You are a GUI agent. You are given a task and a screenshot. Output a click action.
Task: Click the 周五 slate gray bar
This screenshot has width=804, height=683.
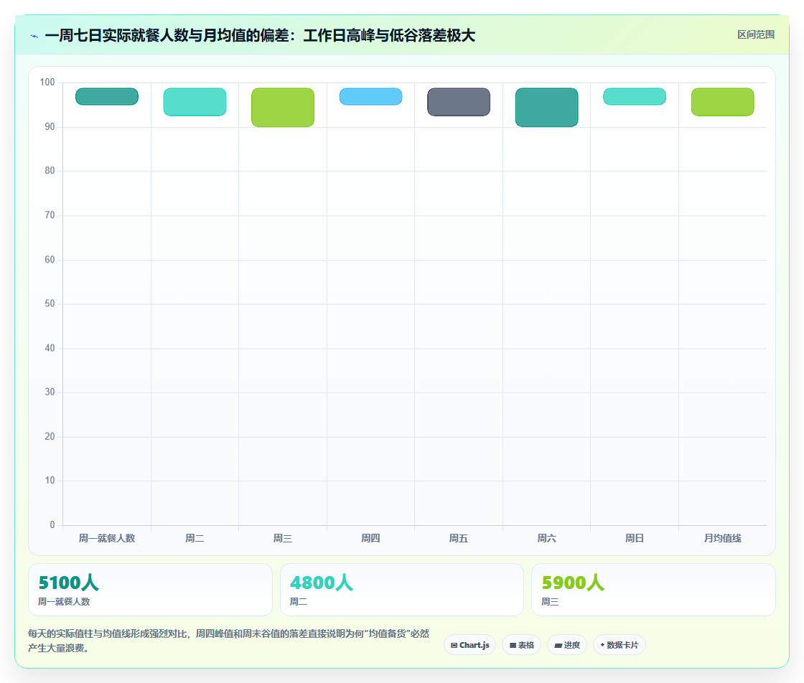tap(459, 102)
